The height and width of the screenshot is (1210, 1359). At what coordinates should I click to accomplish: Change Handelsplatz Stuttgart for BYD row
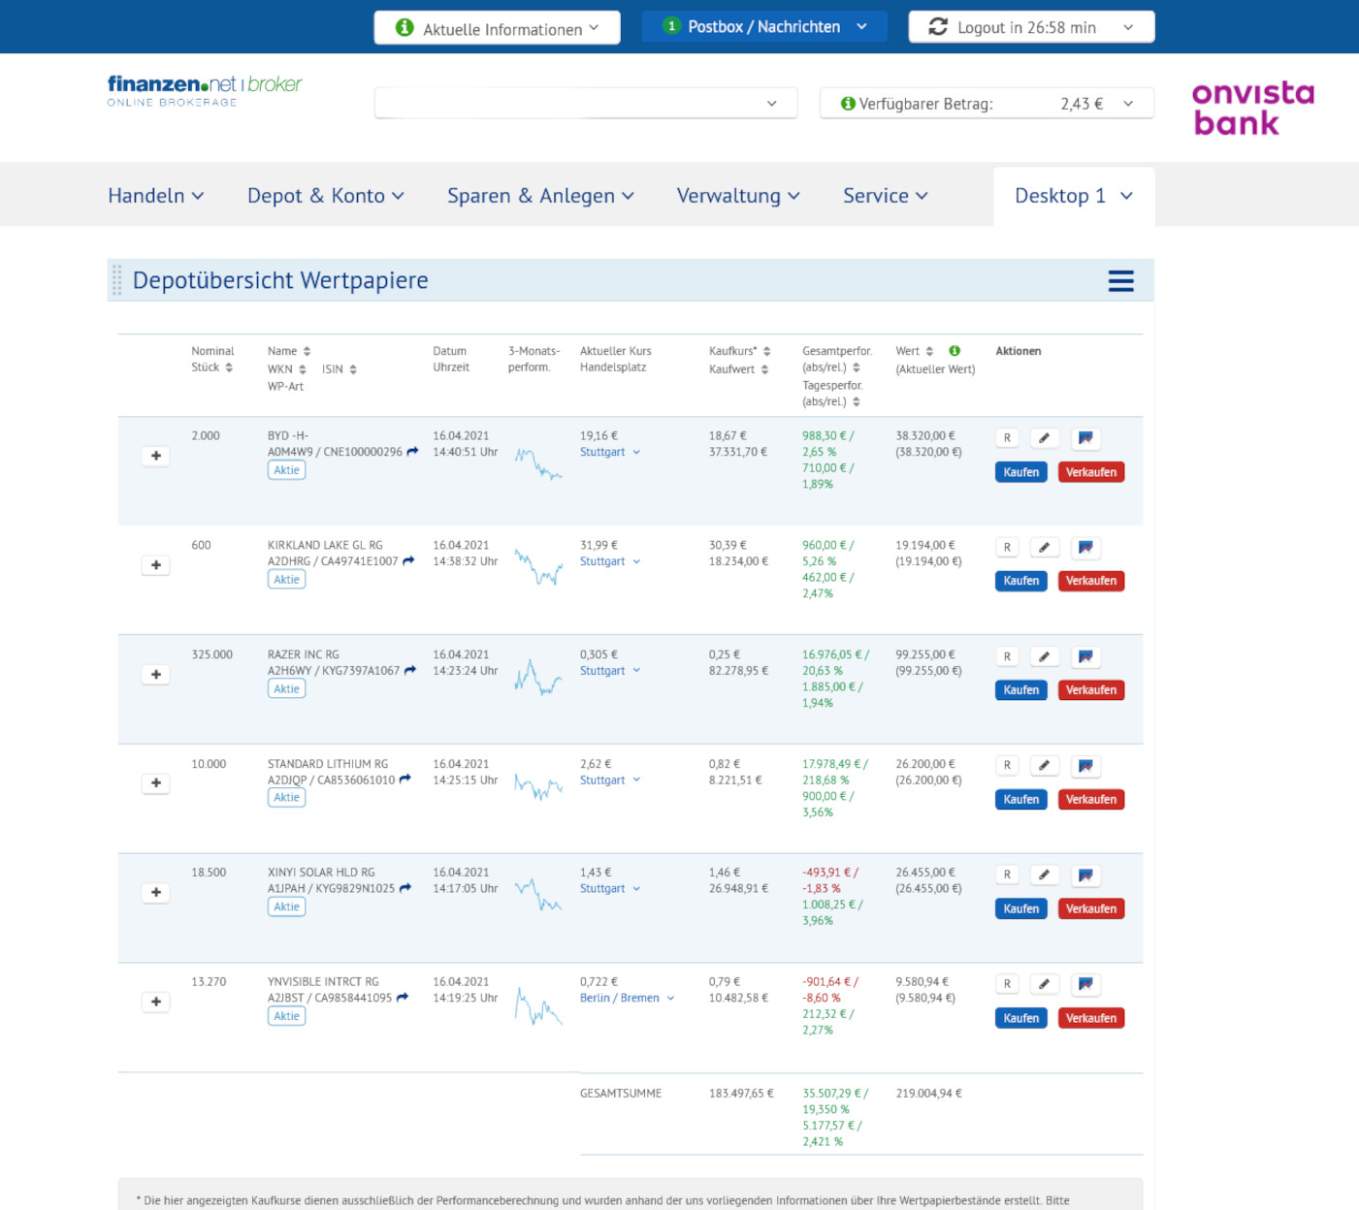coord(610,452)
